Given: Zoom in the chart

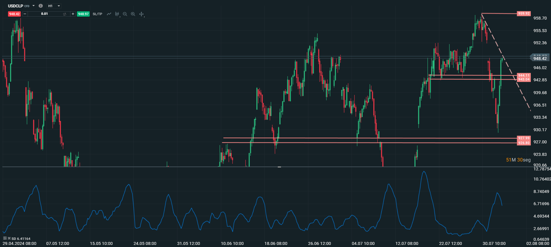Looking at the screenshot, I should coord(133,14).
